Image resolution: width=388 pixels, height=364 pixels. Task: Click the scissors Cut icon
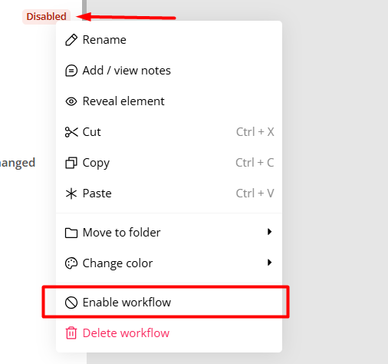pyautogui.click(x=71, y=132)
